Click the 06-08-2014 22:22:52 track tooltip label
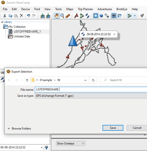 point(99,34)
